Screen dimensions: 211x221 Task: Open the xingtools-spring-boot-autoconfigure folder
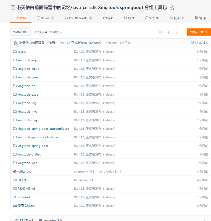pos(43,129)
